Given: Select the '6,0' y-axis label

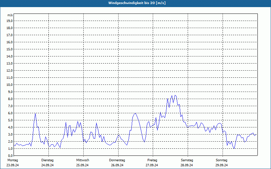Looking at the screenshot, I should point(11,113).
